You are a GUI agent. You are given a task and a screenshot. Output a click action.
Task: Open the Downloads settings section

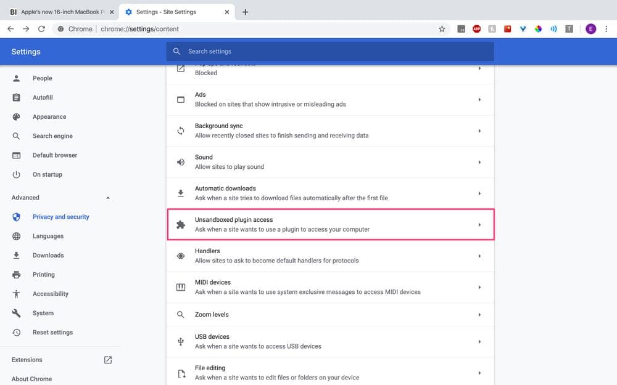point(48,256)
